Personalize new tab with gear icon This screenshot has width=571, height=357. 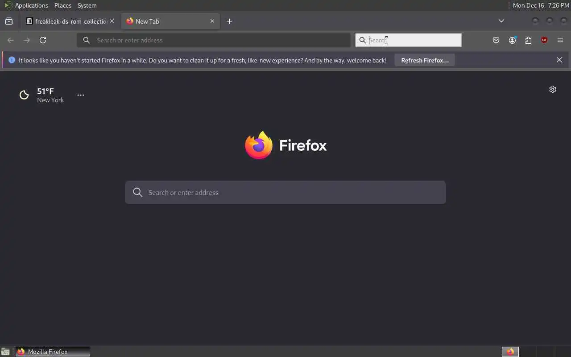553,89
